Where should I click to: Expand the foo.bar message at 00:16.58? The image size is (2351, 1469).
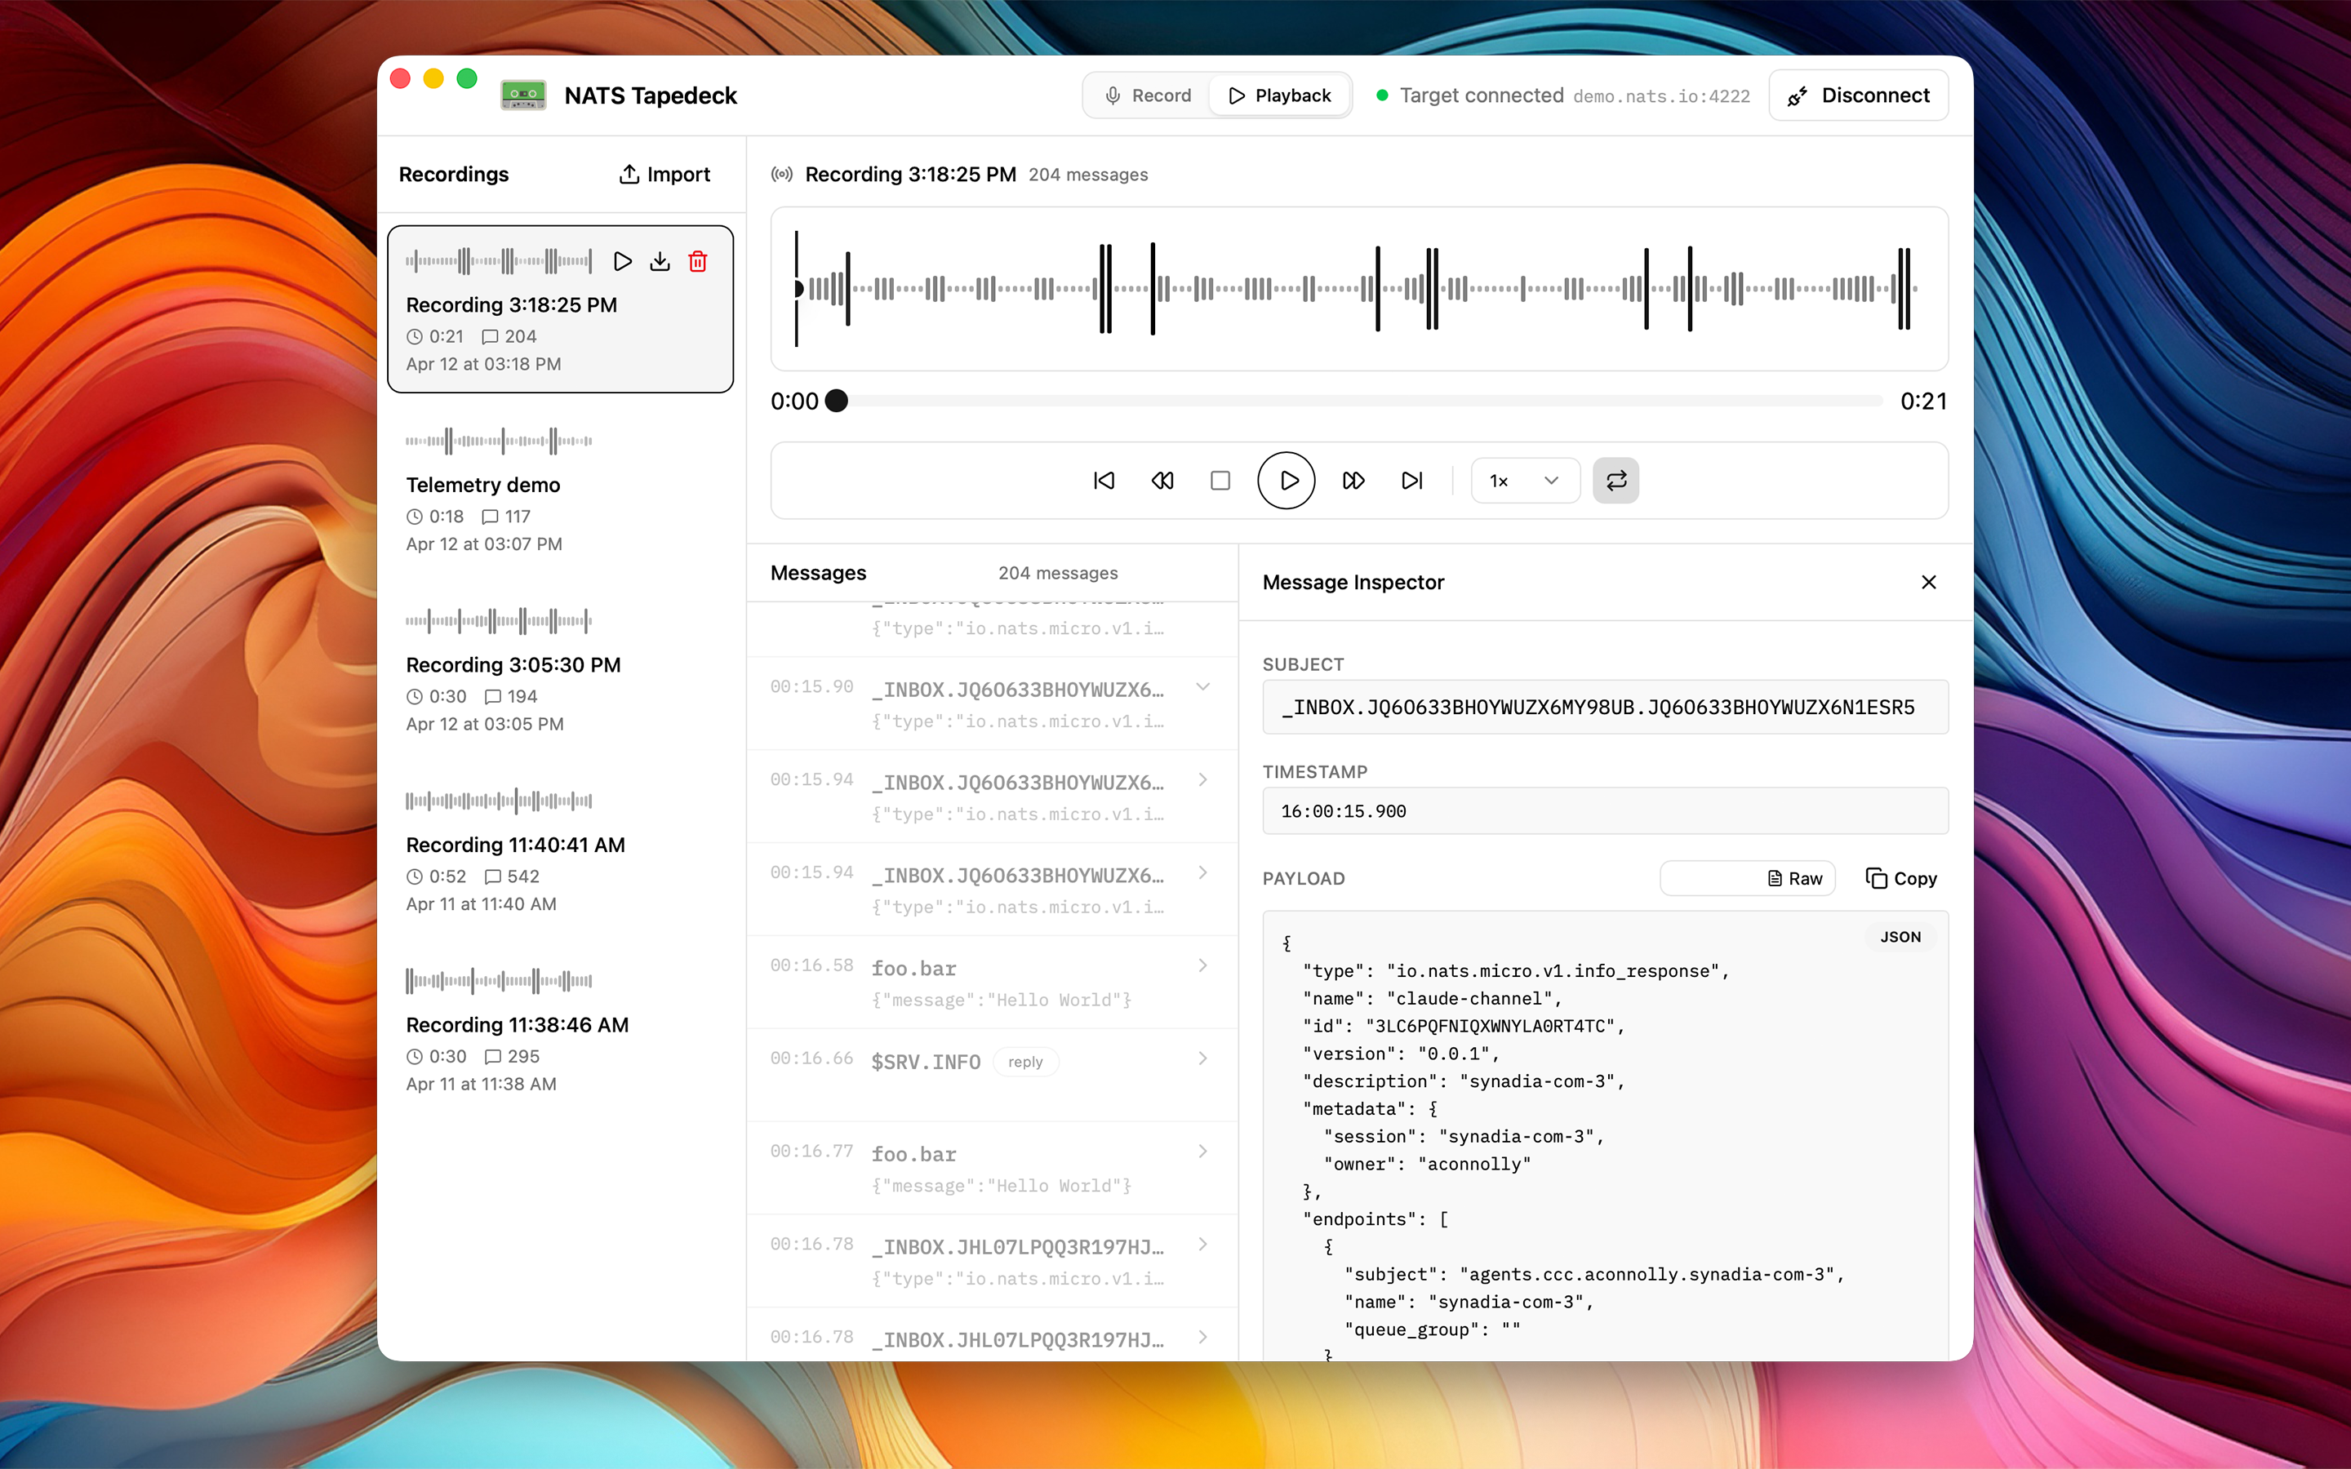coord(1202,965)
